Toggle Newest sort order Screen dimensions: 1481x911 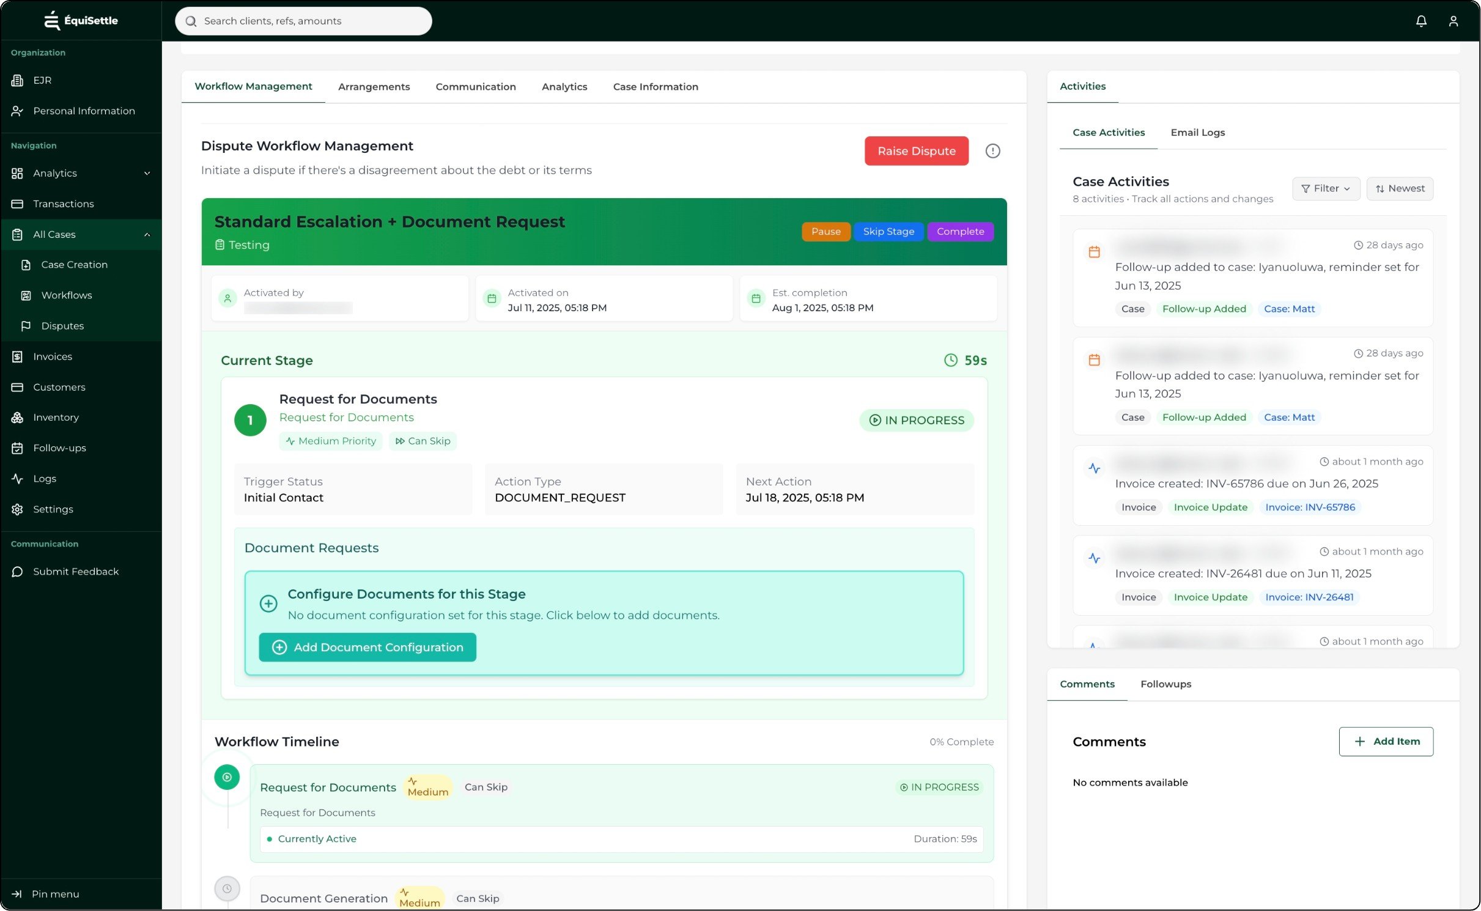(1399, 188)
